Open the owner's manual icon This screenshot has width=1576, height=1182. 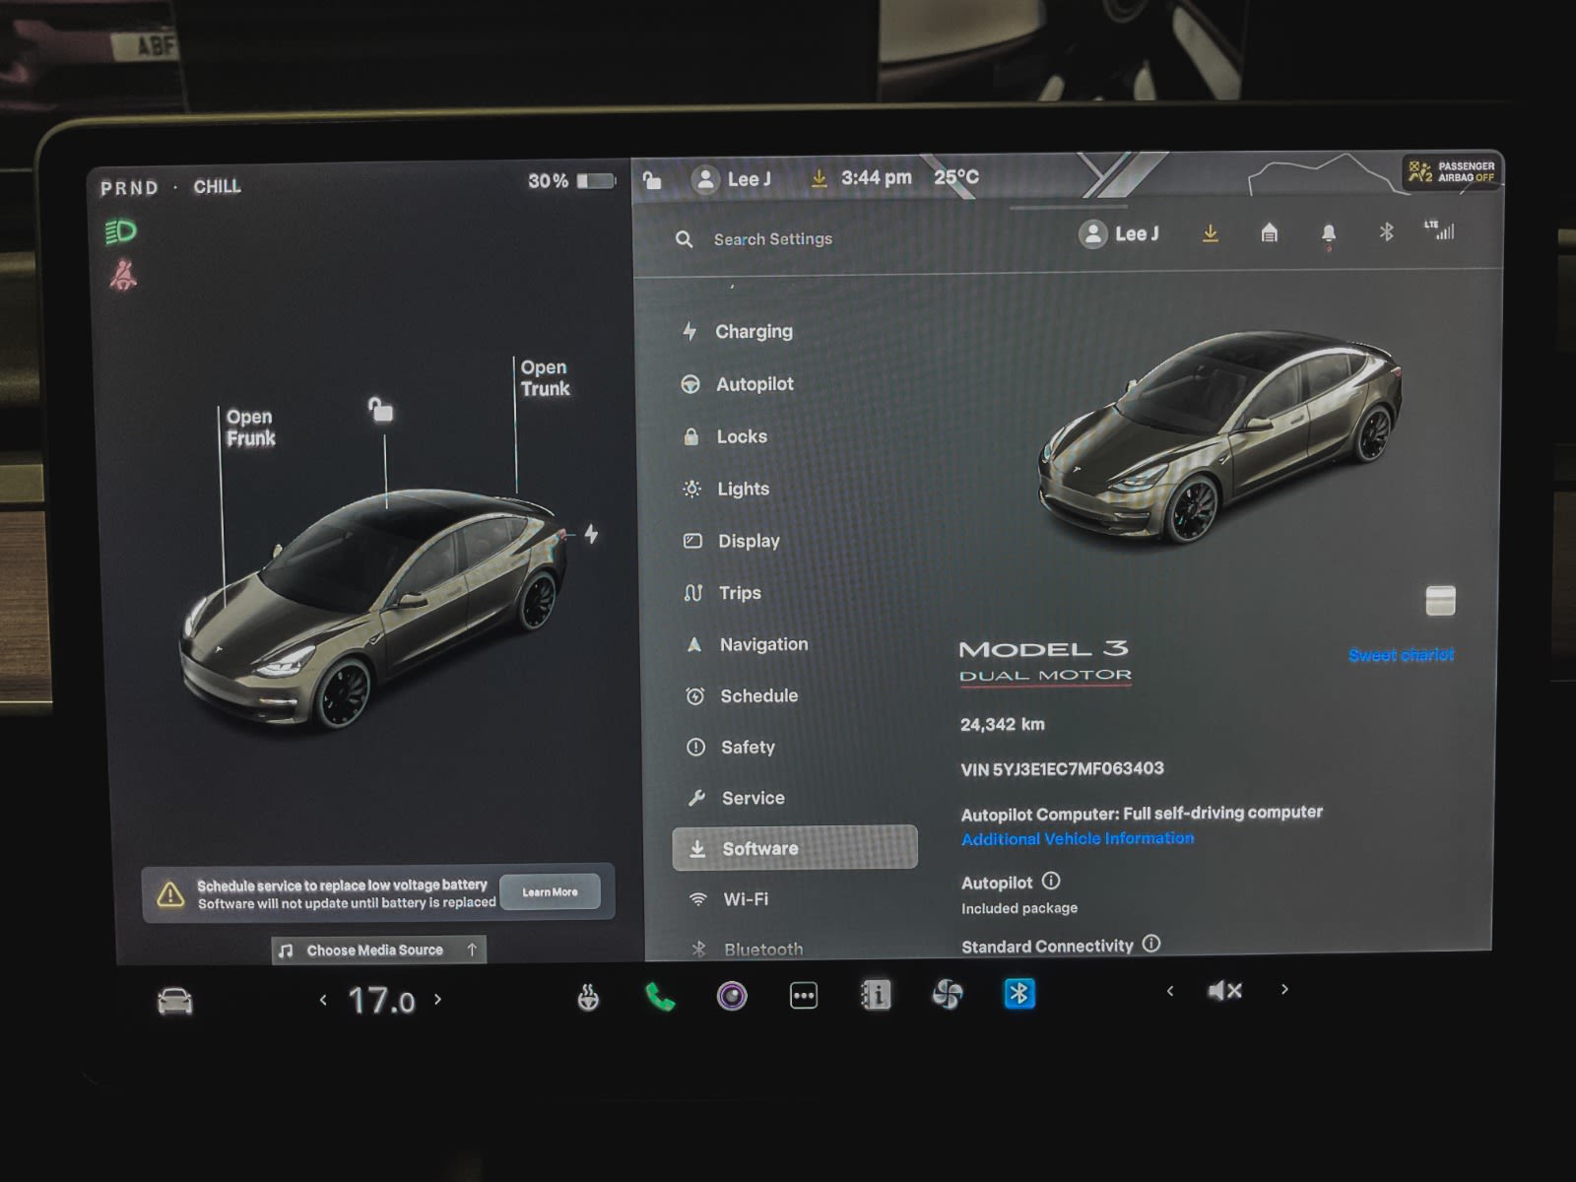coord(876,995)
